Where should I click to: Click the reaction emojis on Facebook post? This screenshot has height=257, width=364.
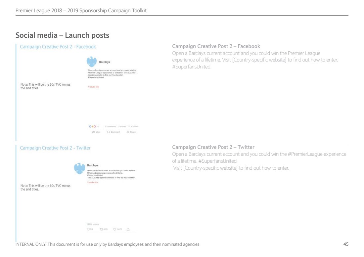(x=92, y=126)
